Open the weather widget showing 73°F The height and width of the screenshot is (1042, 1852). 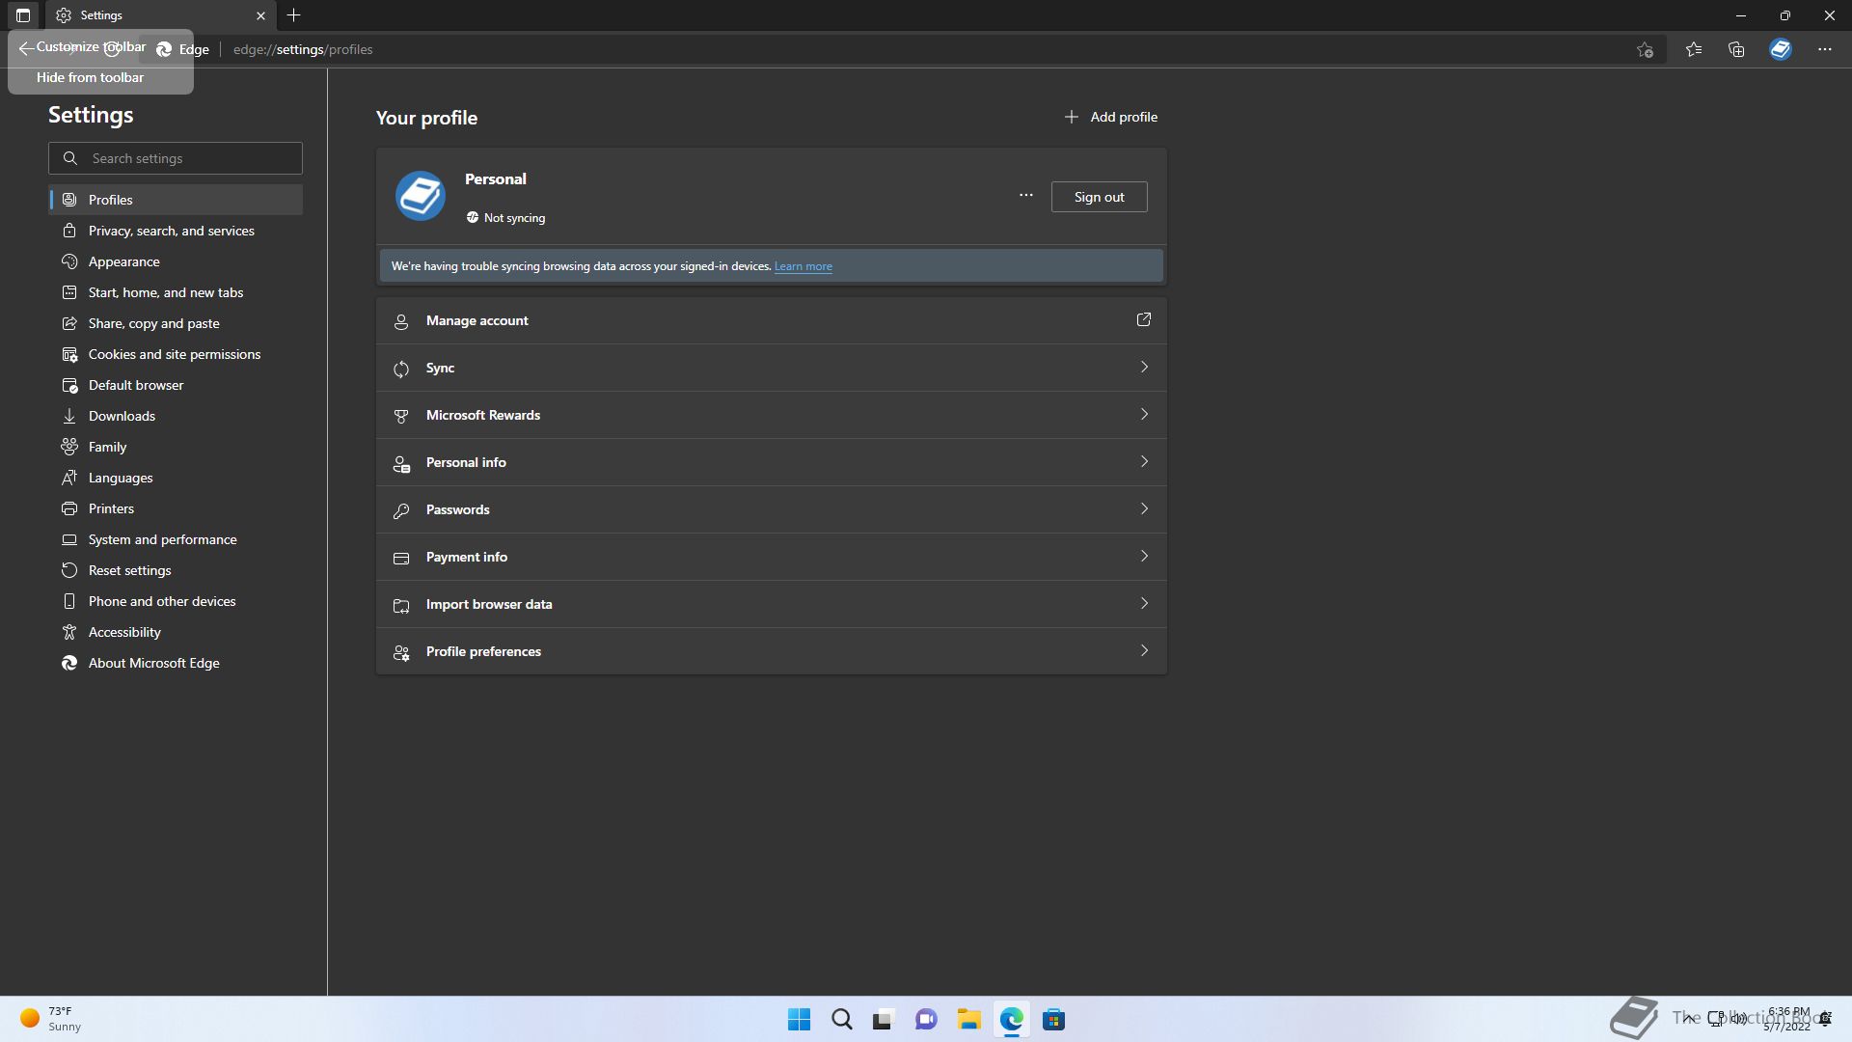(51, 1019)
